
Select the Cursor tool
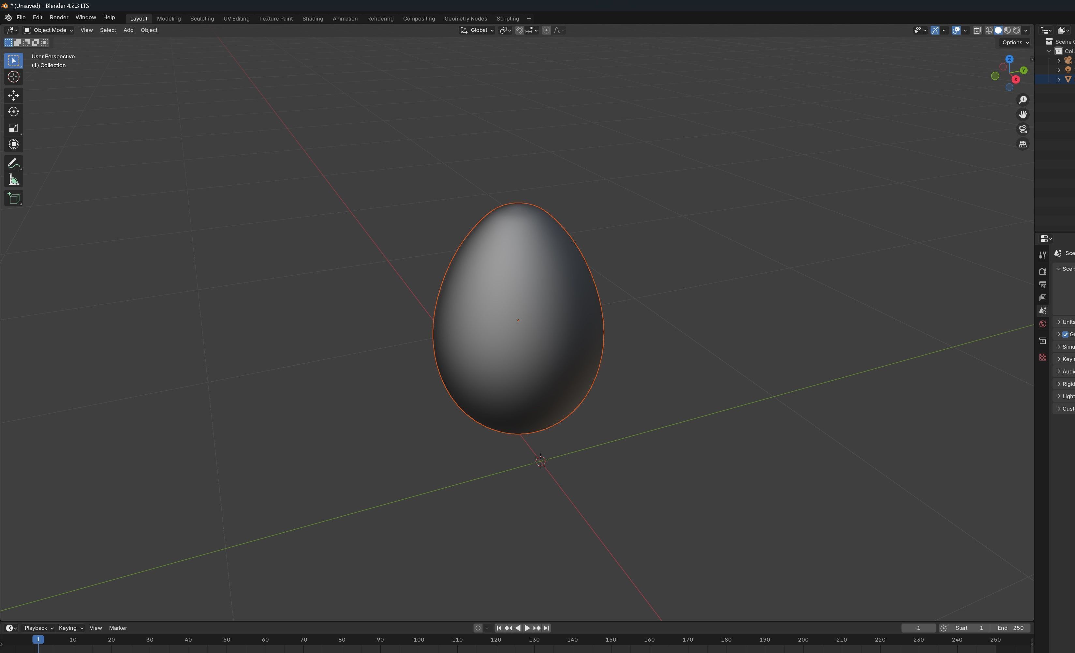coord(13,77)
